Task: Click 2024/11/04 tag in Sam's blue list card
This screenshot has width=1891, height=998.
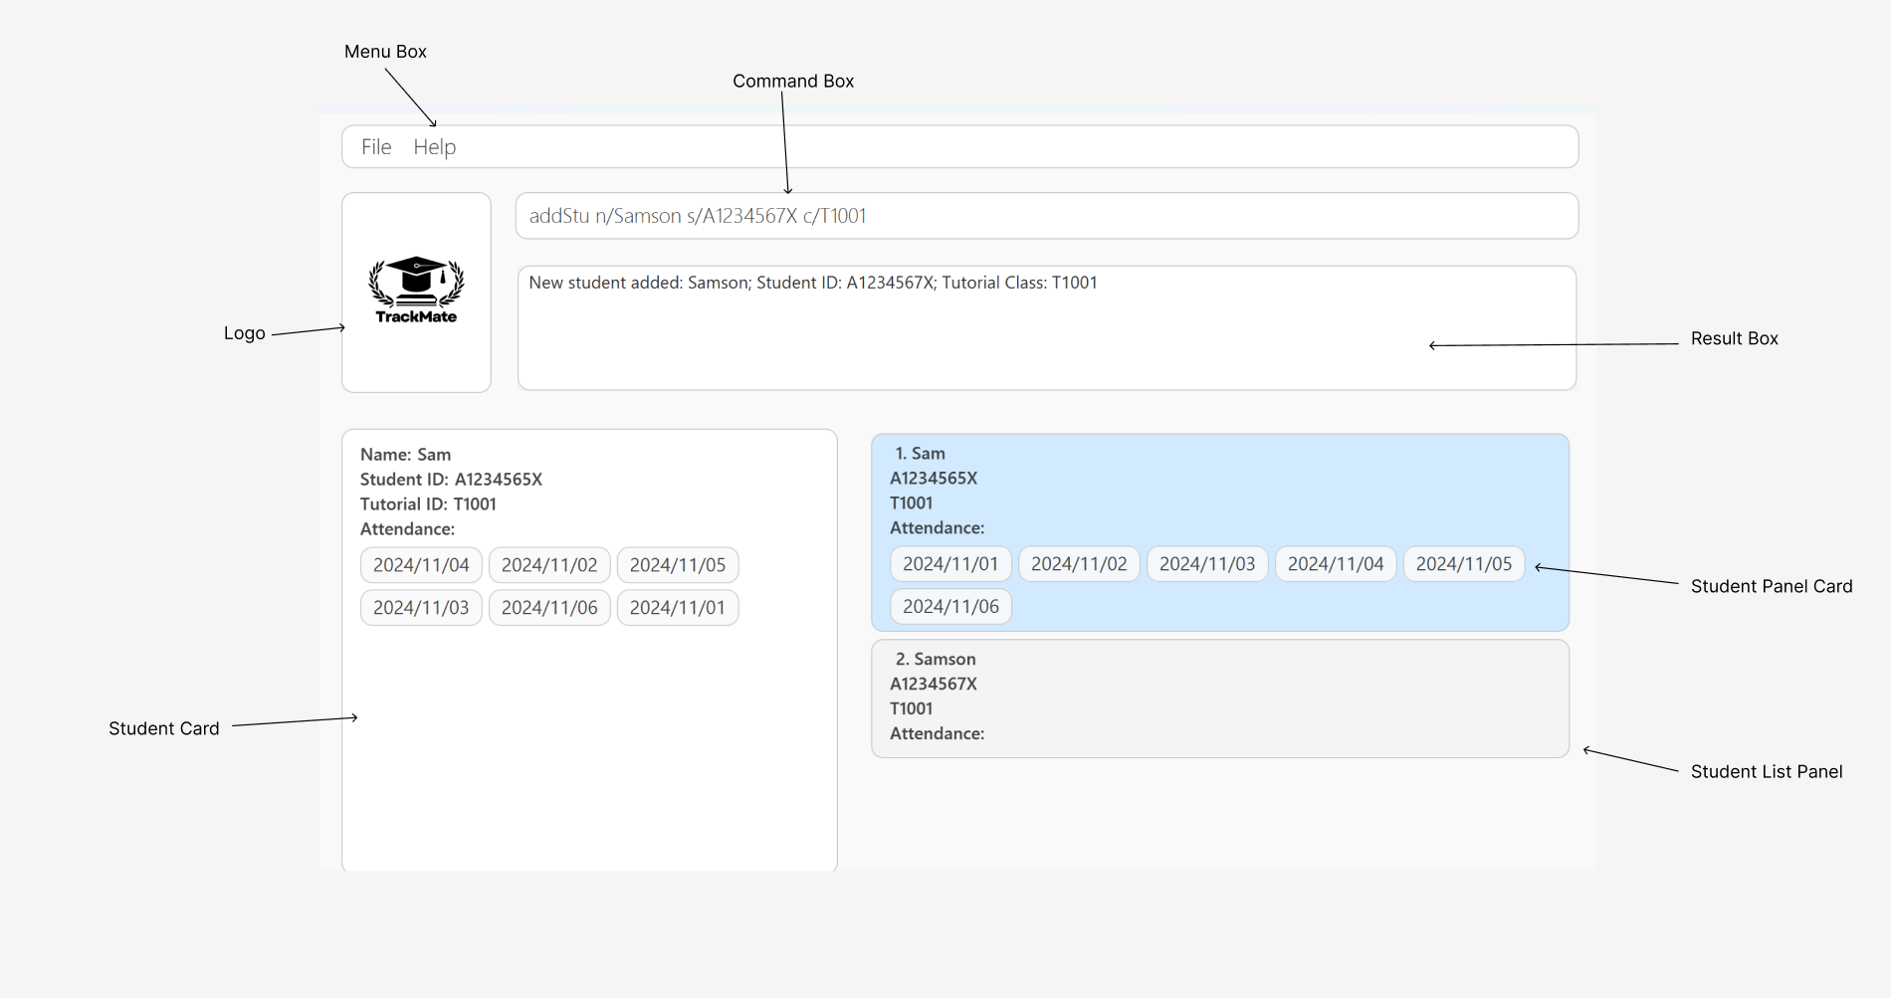Action: 1336,564
